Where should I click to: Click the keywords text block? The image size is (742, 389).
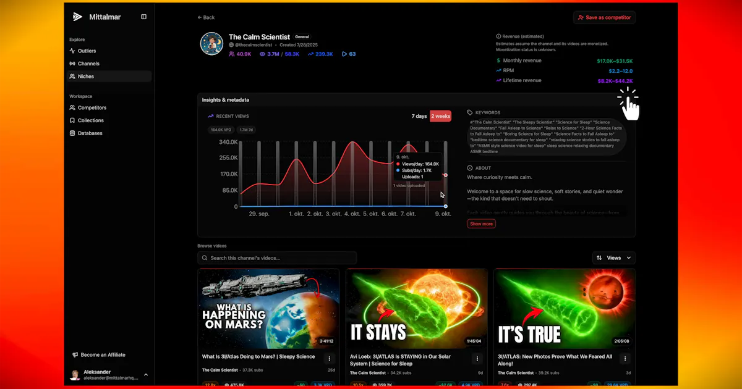(547, 136)
